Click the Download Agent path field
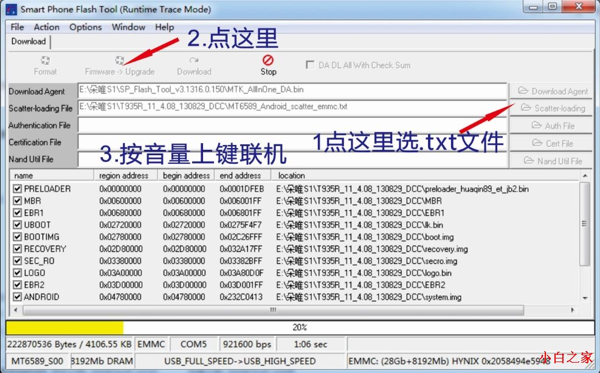The height and width of the screenshot is (373, 600). click(x=292, y=90)
